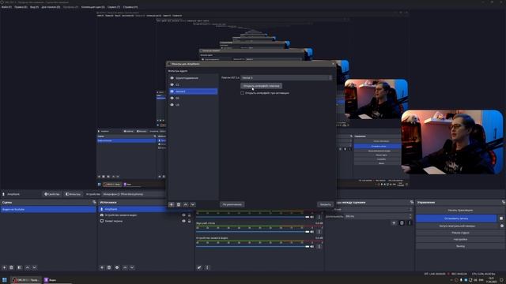The height and width of the screenshot is (284, 506).
Task: Open the Справка menu
Action: (130, 7)
